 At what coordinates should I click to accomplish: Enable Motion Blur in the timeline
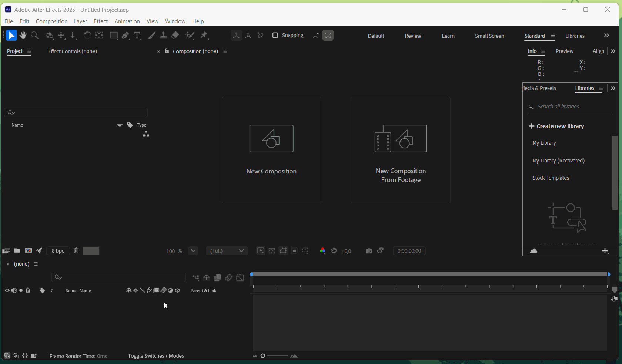229,278
